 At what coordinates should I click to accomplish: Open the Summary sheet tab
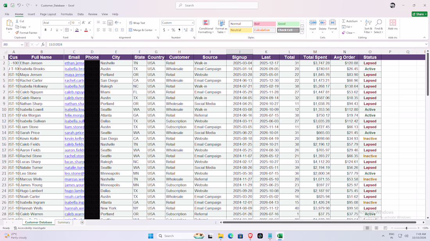[64, 222]
